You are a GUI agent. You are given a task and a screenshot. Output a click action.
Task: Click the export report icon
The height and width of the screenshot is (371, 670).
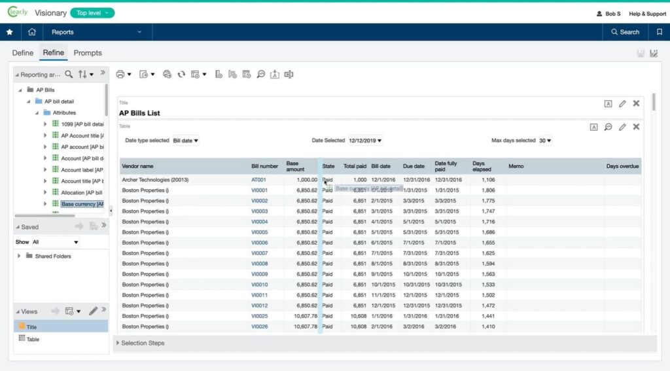tap(144, 75)
